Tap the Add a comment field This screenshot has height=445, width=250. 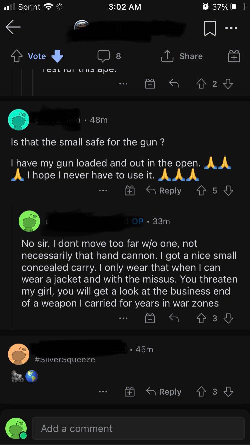(x=138, y=428)
